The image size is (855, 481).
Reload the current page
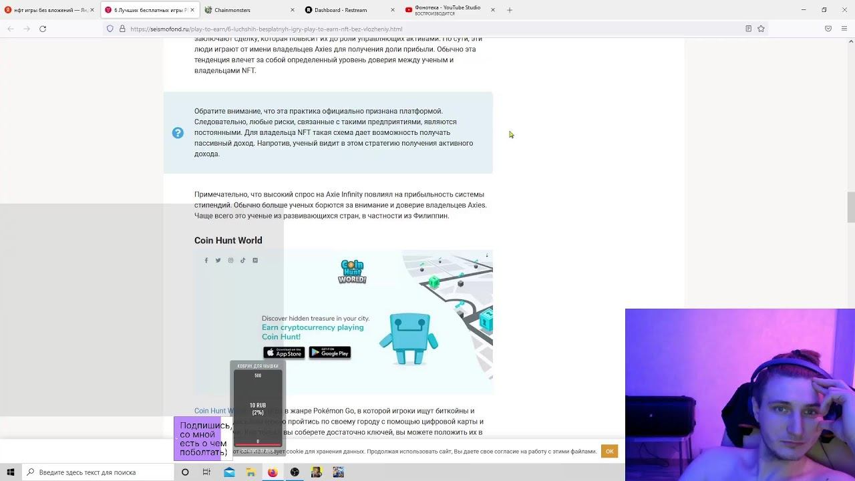coord(43,29)
